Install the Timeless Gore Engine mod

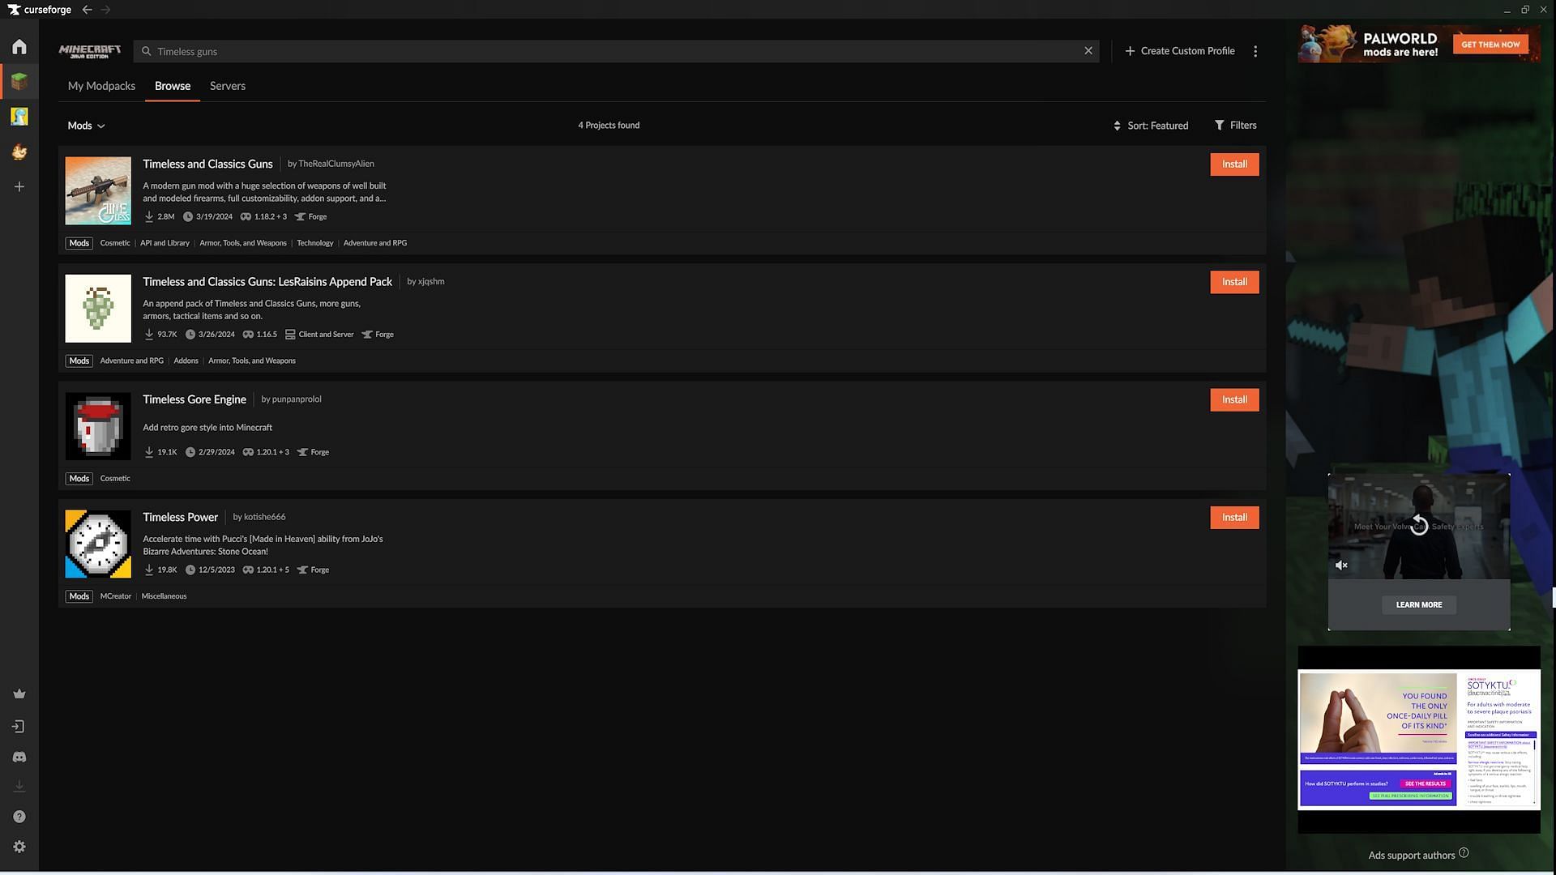click(1233, 399)
